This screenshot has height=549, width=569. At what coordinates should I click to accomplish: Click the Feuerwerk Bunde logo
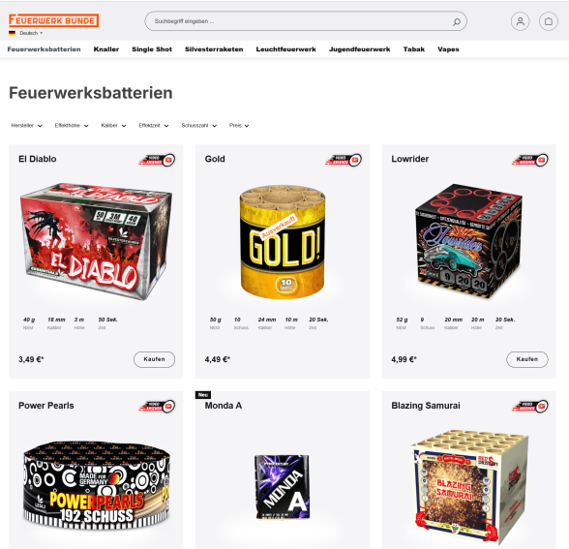54,20
